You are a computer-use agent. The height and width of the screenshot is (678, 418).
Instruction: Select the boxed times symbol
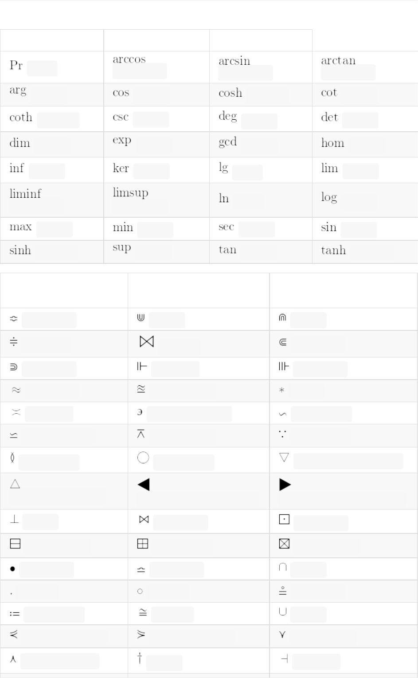tap(284, 544)
